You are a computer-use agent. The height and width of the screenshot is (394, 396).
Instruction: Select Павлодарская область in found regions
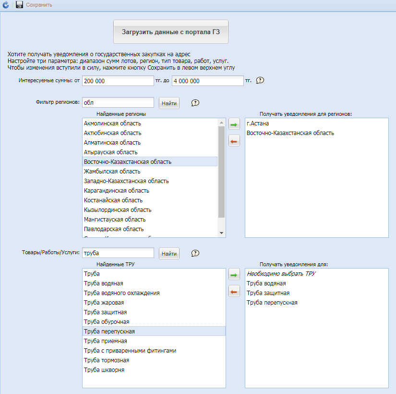click(150, 229)
